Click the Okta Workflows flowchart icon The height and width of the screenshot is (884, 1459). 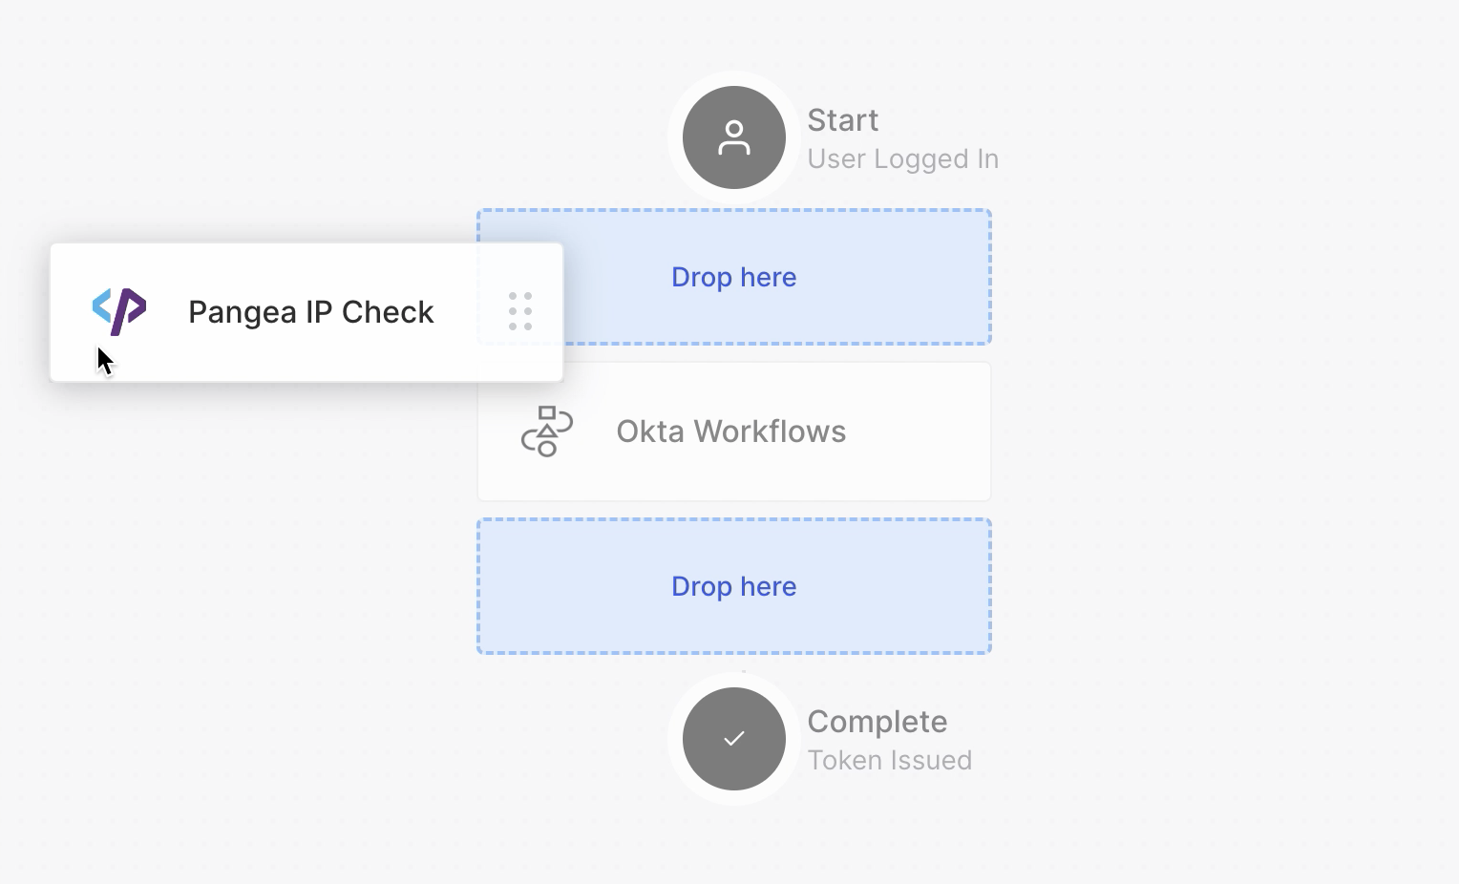[546, 431]
